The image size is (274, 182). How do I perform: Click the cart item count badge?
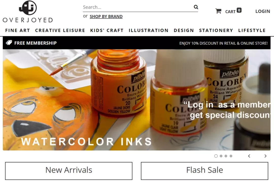tap(239, 10)
